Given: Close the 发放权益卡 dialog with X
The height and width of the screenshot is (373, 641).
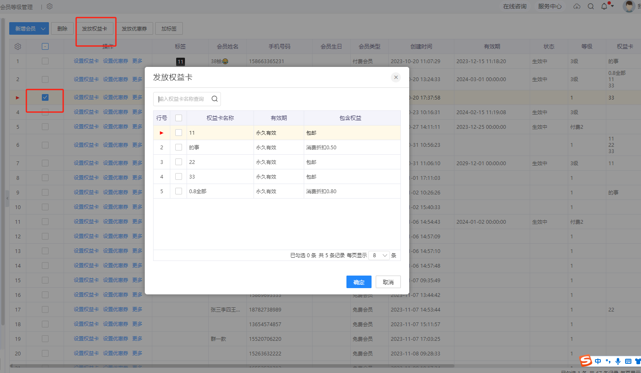Looking at the screenshot, I should tap(396, 77).
